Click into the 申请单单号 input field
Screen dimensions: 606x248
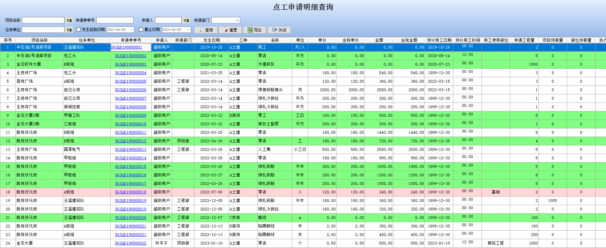(115, 21)
